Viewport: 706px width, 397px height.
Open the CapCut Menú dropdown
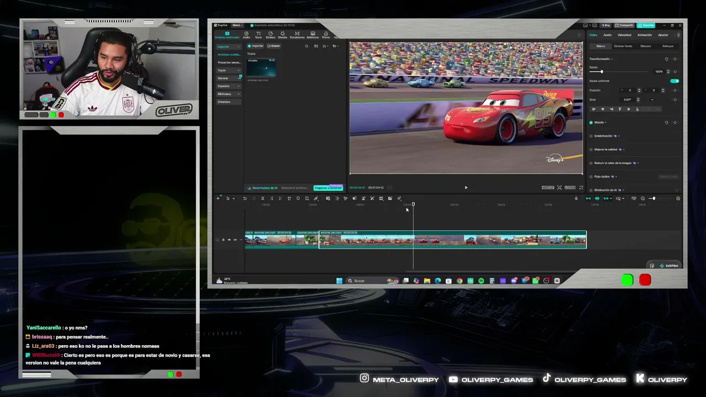(x=237, y=25)
